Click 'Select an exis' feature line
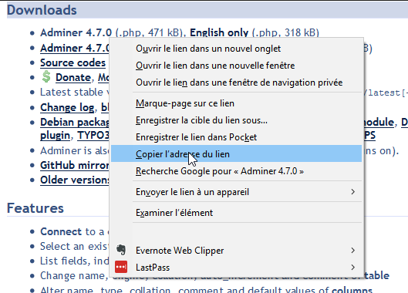 (x=74, y=246)
